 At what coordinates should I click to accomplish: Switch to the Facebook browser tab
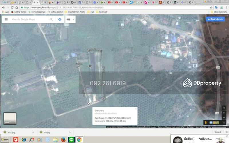[x=81, y=2]
